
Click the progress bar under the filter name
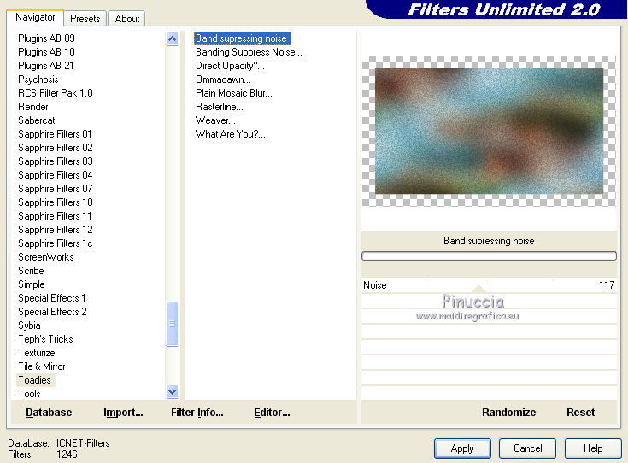[x=489, y=256]
